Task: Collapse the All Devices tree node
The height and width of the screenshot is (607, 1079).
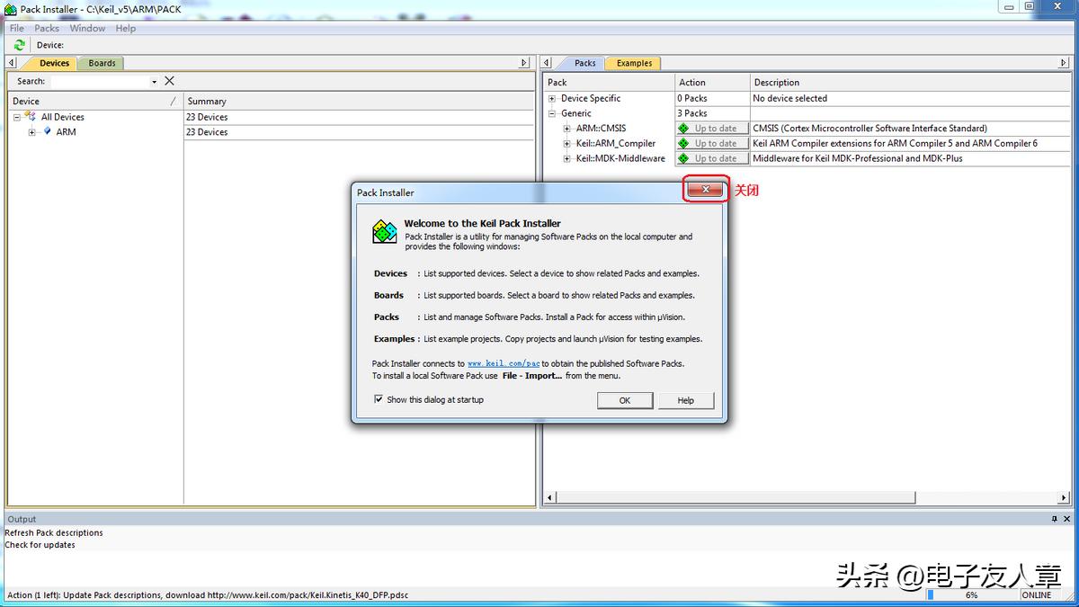Action: click(x=16, y=117)
